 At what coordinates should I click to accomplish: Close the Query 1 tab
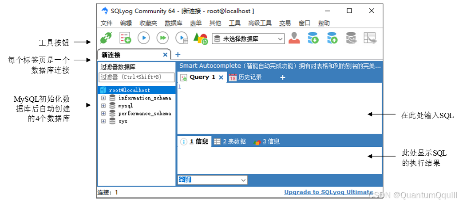pyautogui.click(x=222, y=77)
